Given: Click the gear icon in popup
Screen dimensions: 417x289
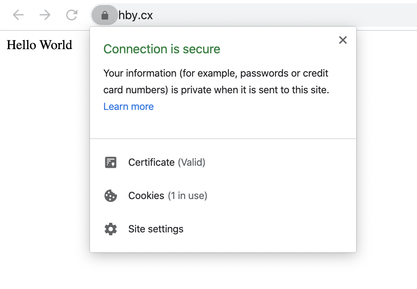Looking at the screenshot, I should click(x=111, y=229).
